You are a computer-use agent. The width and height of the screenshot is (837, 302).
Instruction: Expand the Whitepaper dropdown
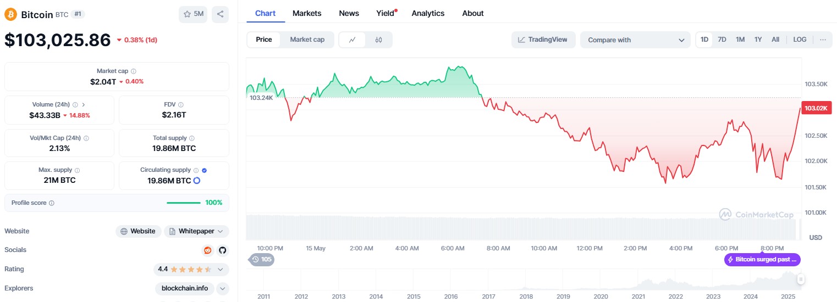coord(196,231)
